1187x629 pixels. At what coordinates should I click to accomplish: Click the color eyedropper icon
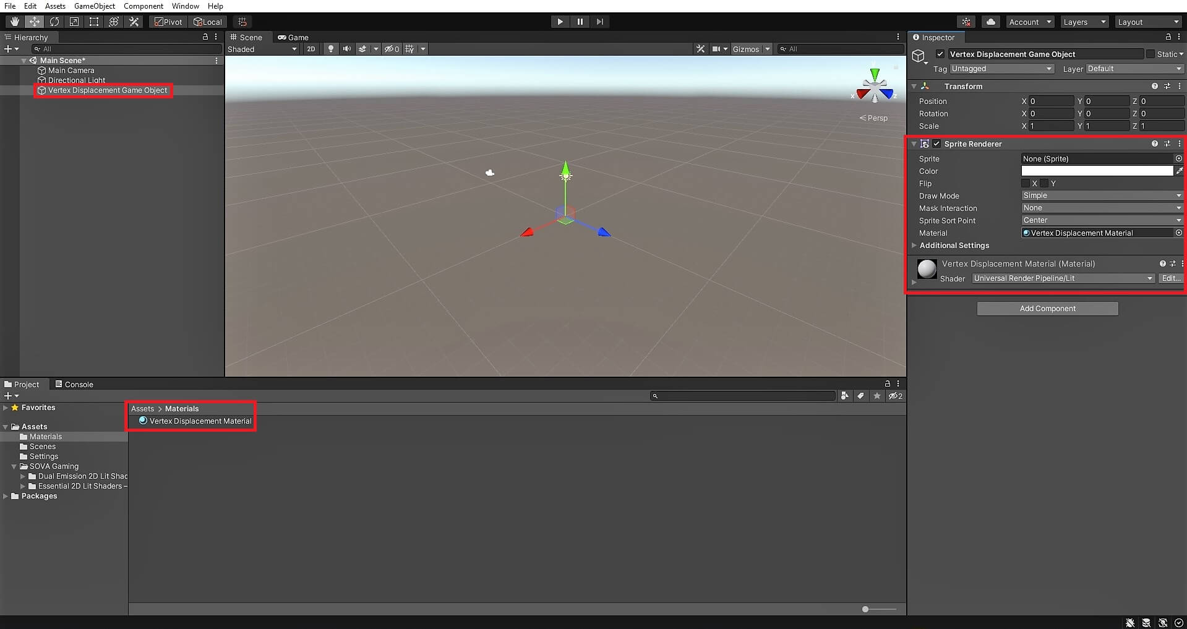(1180, 171)
